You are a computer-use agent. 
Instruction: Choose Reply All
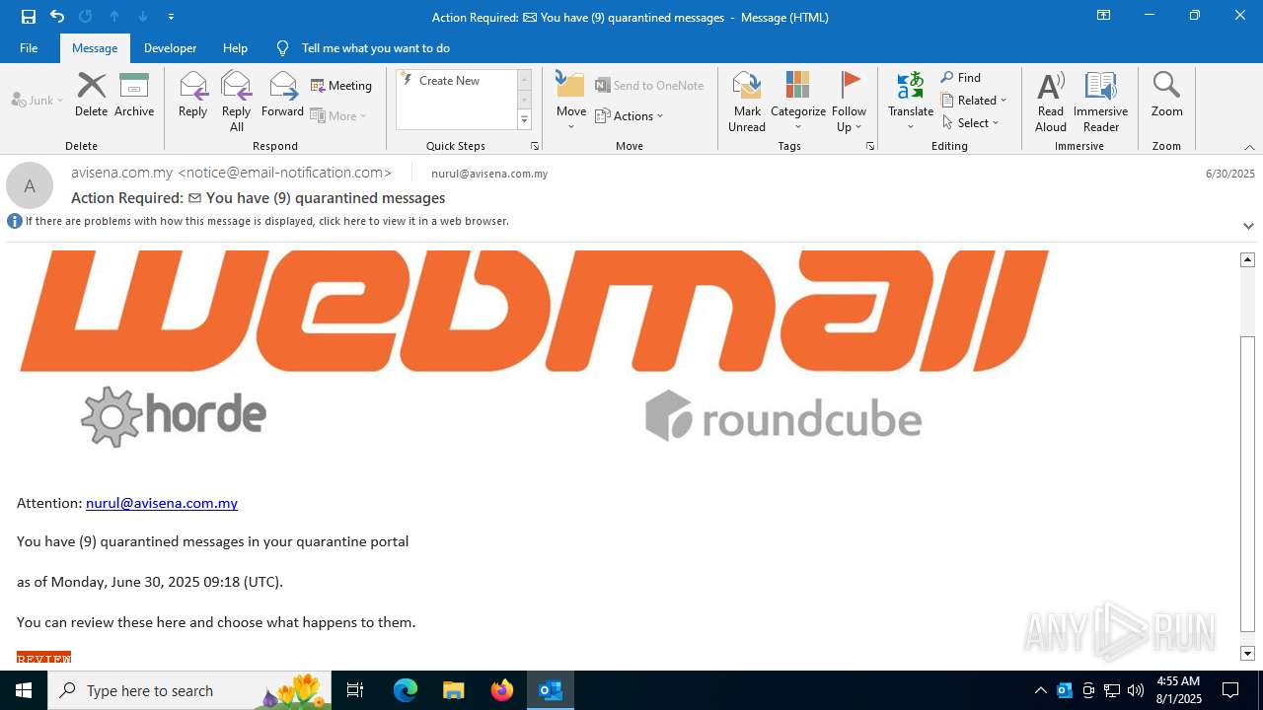click(236, 102)
